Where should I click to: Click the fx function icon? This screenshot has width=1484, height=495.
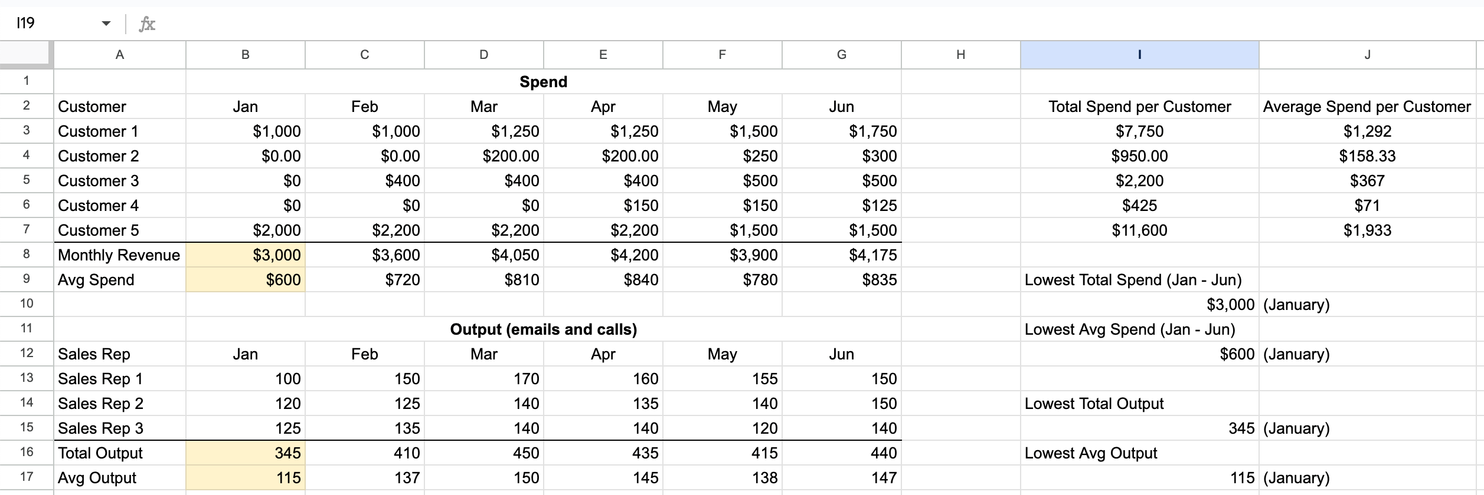tap(146, 24)
